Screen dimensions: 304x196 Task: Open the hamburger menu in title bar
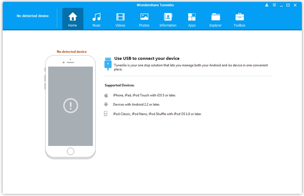pos(274,5)
